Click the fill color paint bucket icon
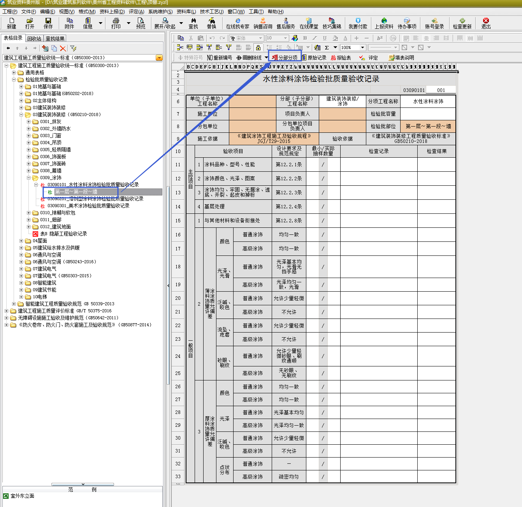 (x=335, y=38)
